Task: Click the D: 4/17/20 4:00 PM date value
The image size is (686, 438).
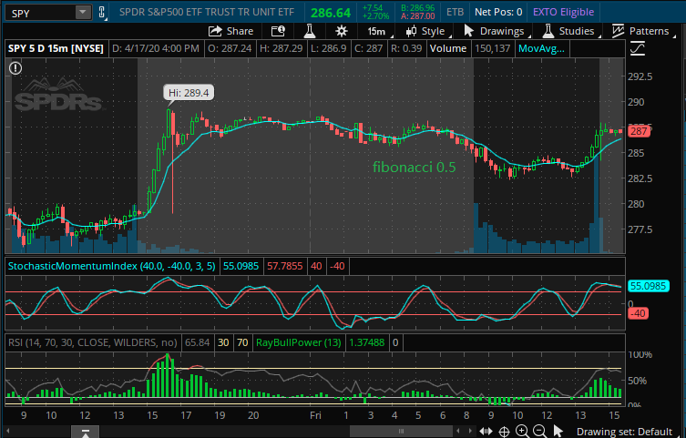Action: [155, 48]
